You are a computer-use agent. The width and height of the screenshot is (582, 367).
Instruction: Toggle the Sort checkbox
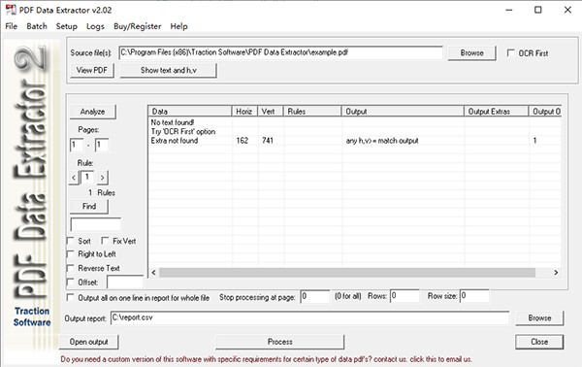tap(70, 241)
